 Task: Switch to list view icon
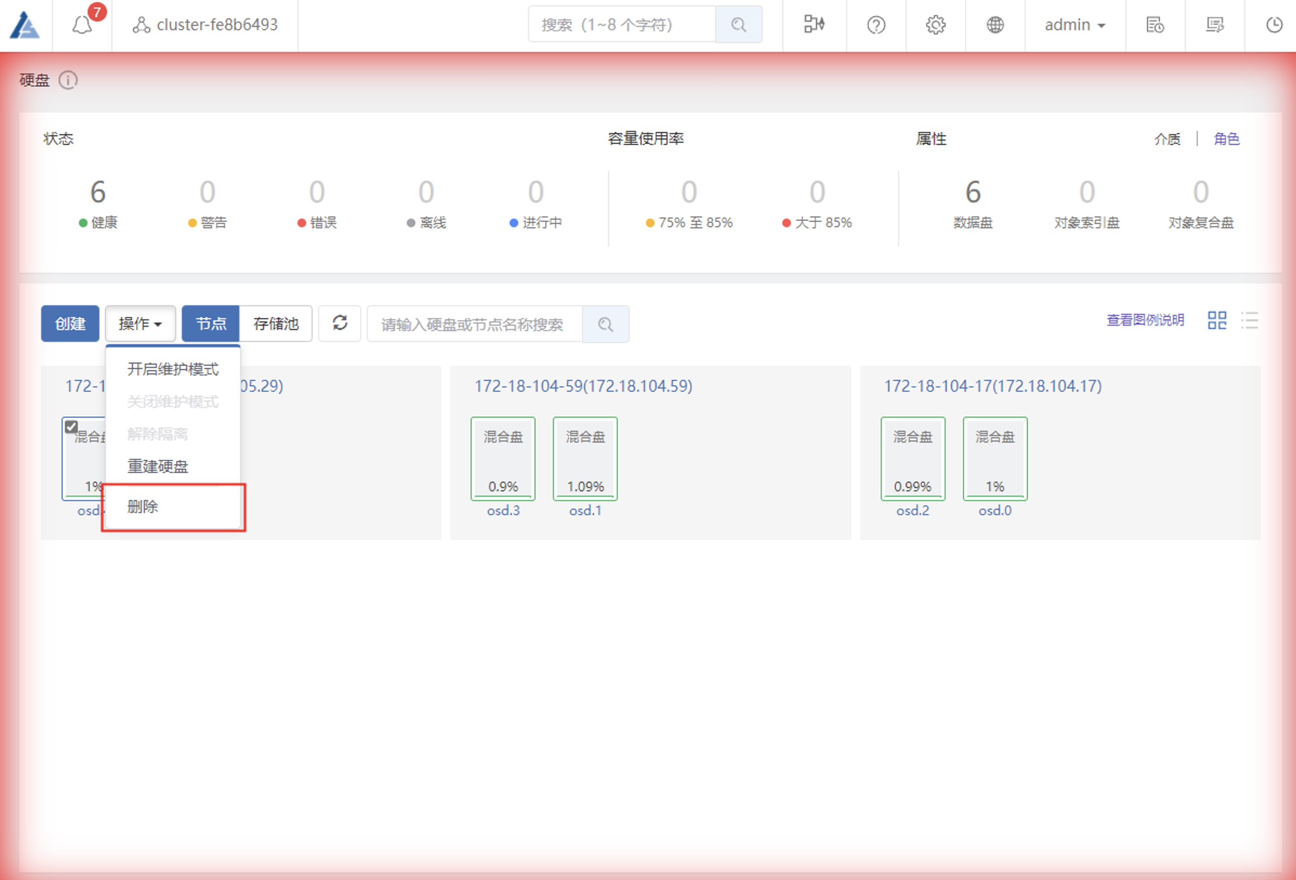[1249, 321]
